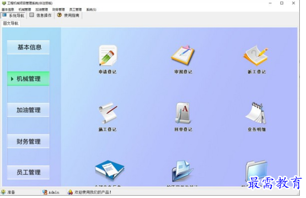Click the 系统导航 blue monitor icon

pos(4,15)
